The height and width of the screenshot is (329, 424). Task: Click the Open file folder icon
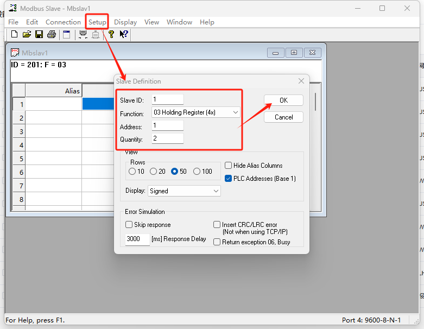[x=27, y=34]
